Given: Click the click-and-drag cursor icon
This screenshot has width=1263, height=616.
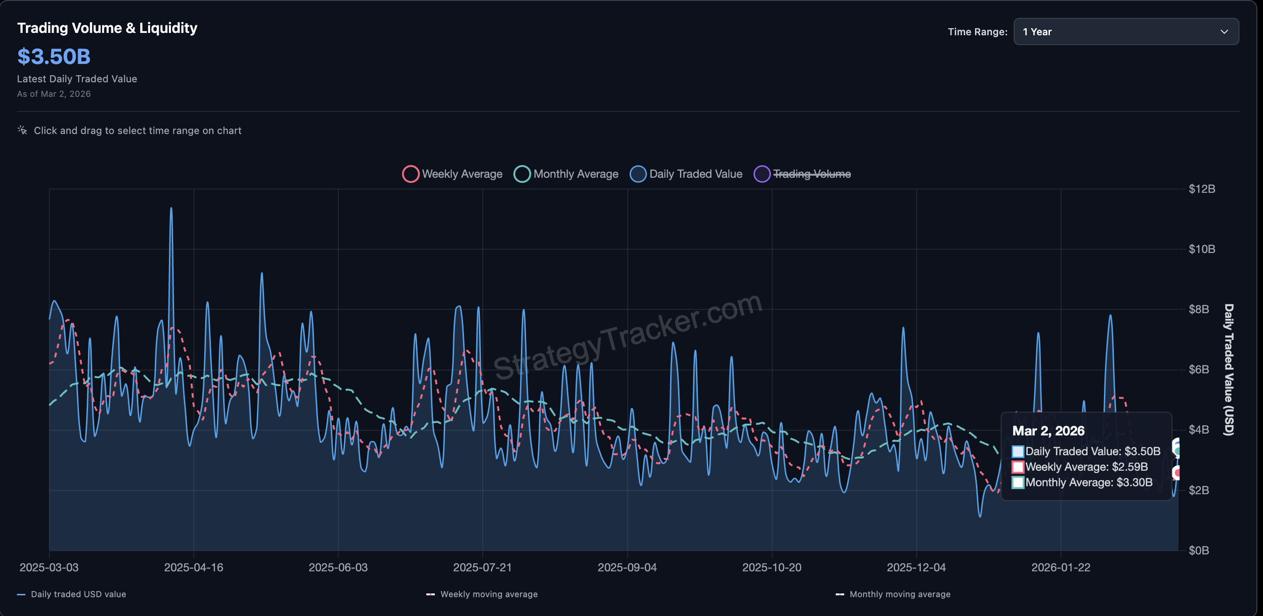Looking at the screenshot, I should [x=22, y=129].
